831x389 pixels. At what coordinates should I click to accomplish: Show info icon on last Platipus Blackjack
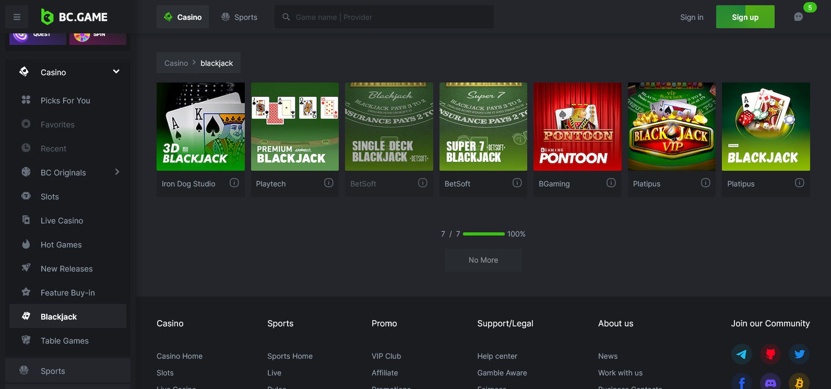(x=800, y=183)
